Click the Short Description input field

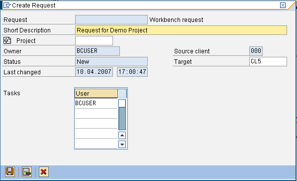point(181,30)
